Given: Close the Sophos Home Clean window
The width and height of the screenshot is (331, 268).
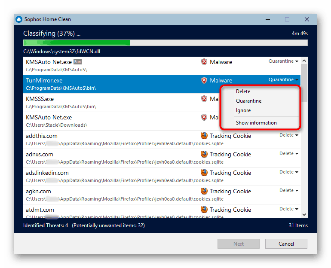Looking at the screenshot, I should [x=307, y=19].
